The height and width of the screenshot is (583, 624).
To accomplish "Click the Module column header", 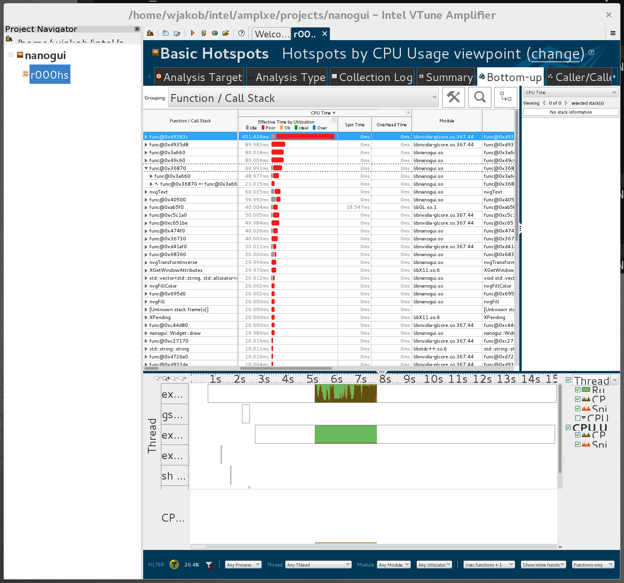I will click(x=447, y=121).
